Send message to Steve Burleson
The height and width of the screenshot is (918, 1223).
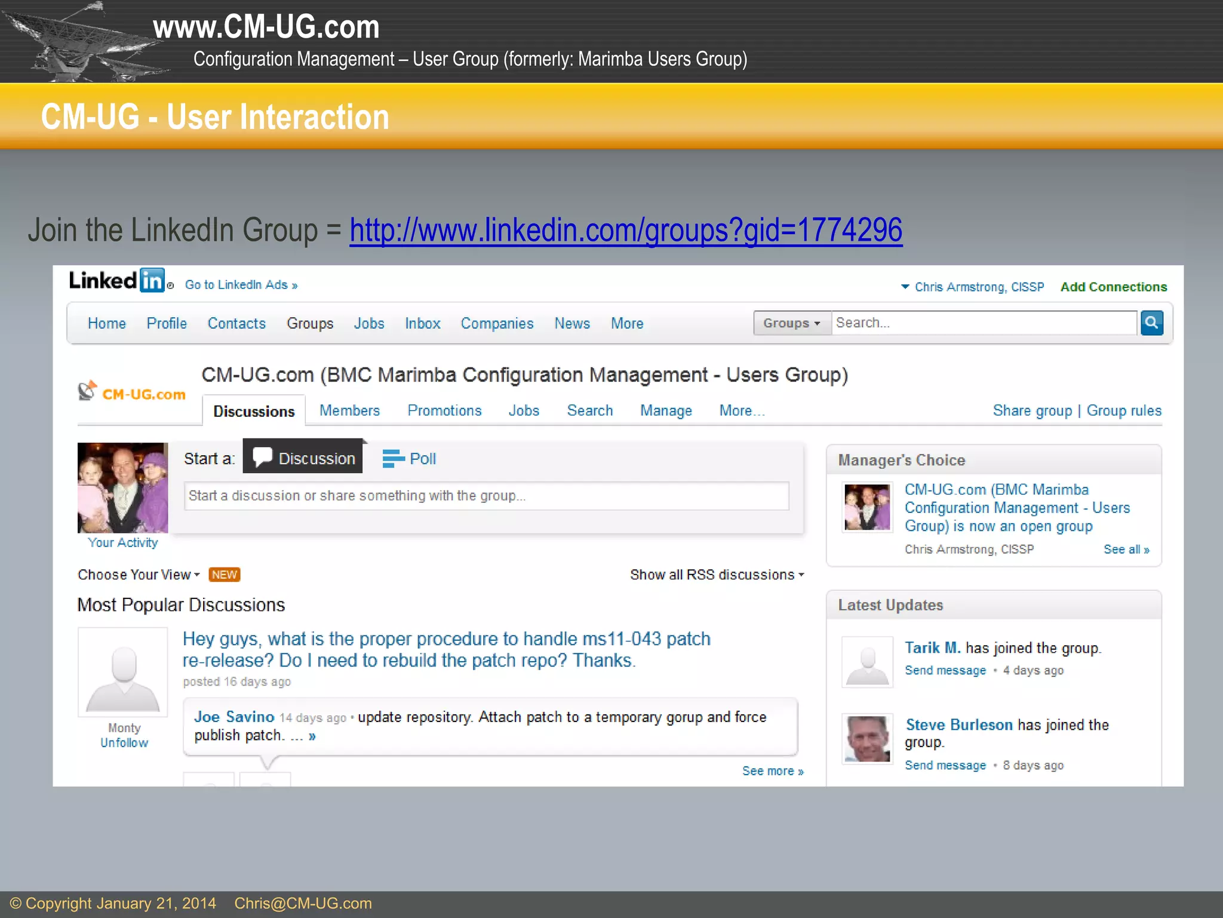[x=945, y=766]
